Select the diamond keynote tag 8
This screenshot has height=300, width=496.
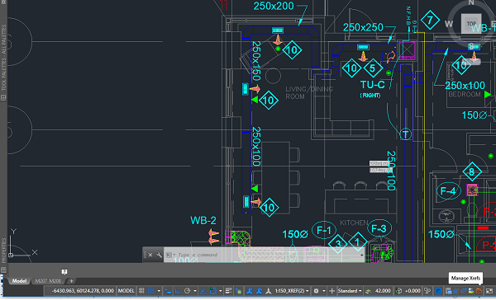(x=472, y=172)
